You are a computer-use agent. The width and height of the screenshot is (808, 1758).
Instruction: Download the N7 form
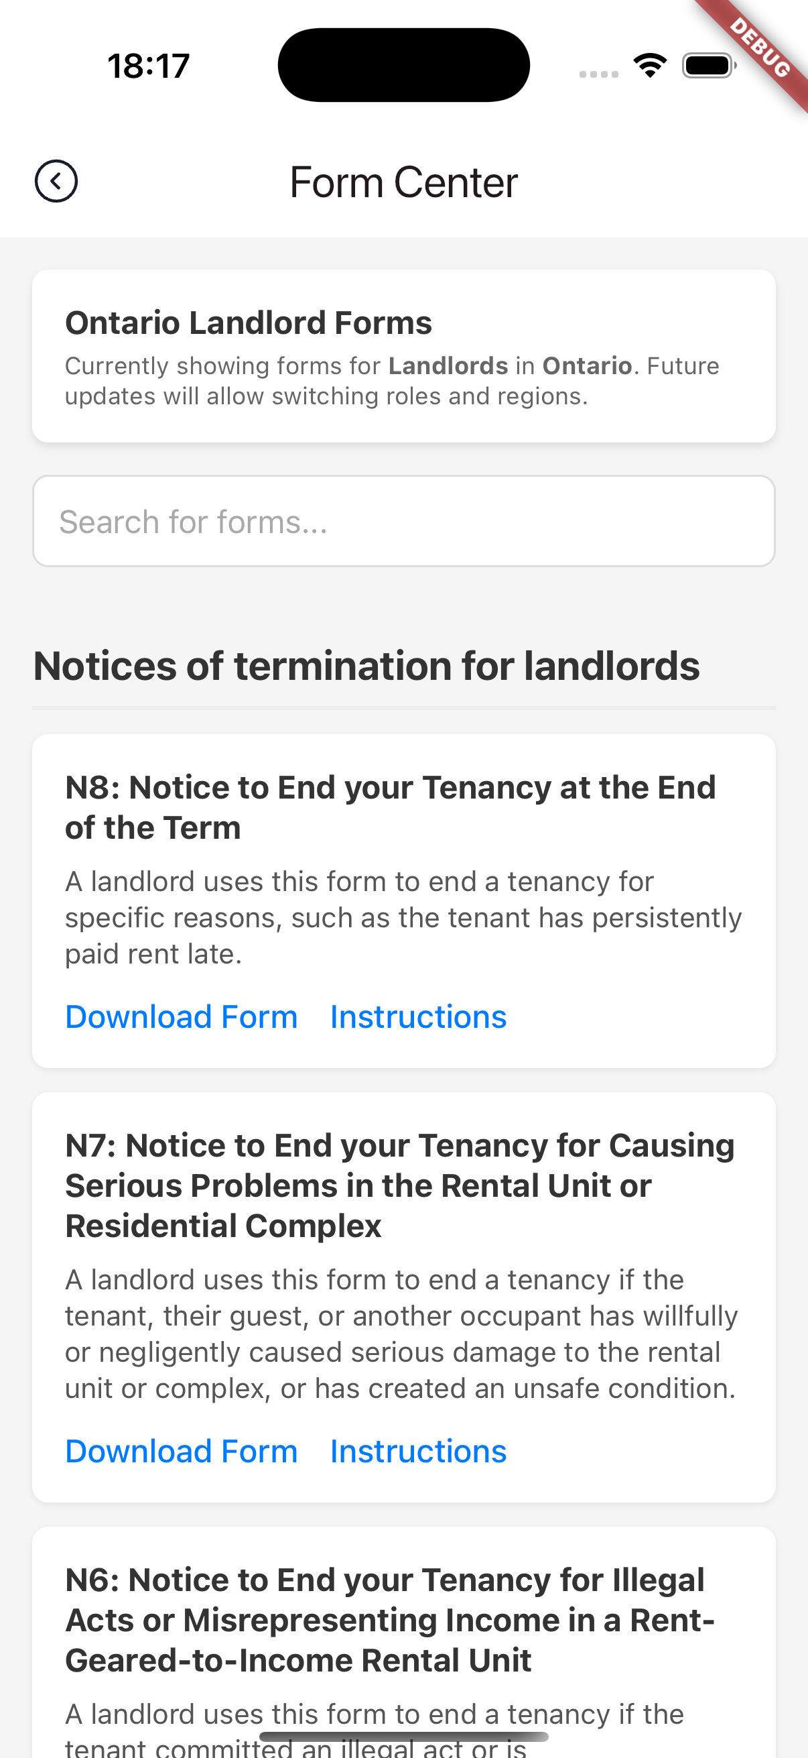(182, 1451)
